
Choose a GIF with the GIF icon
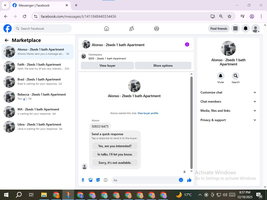click(x=106, y=180)
